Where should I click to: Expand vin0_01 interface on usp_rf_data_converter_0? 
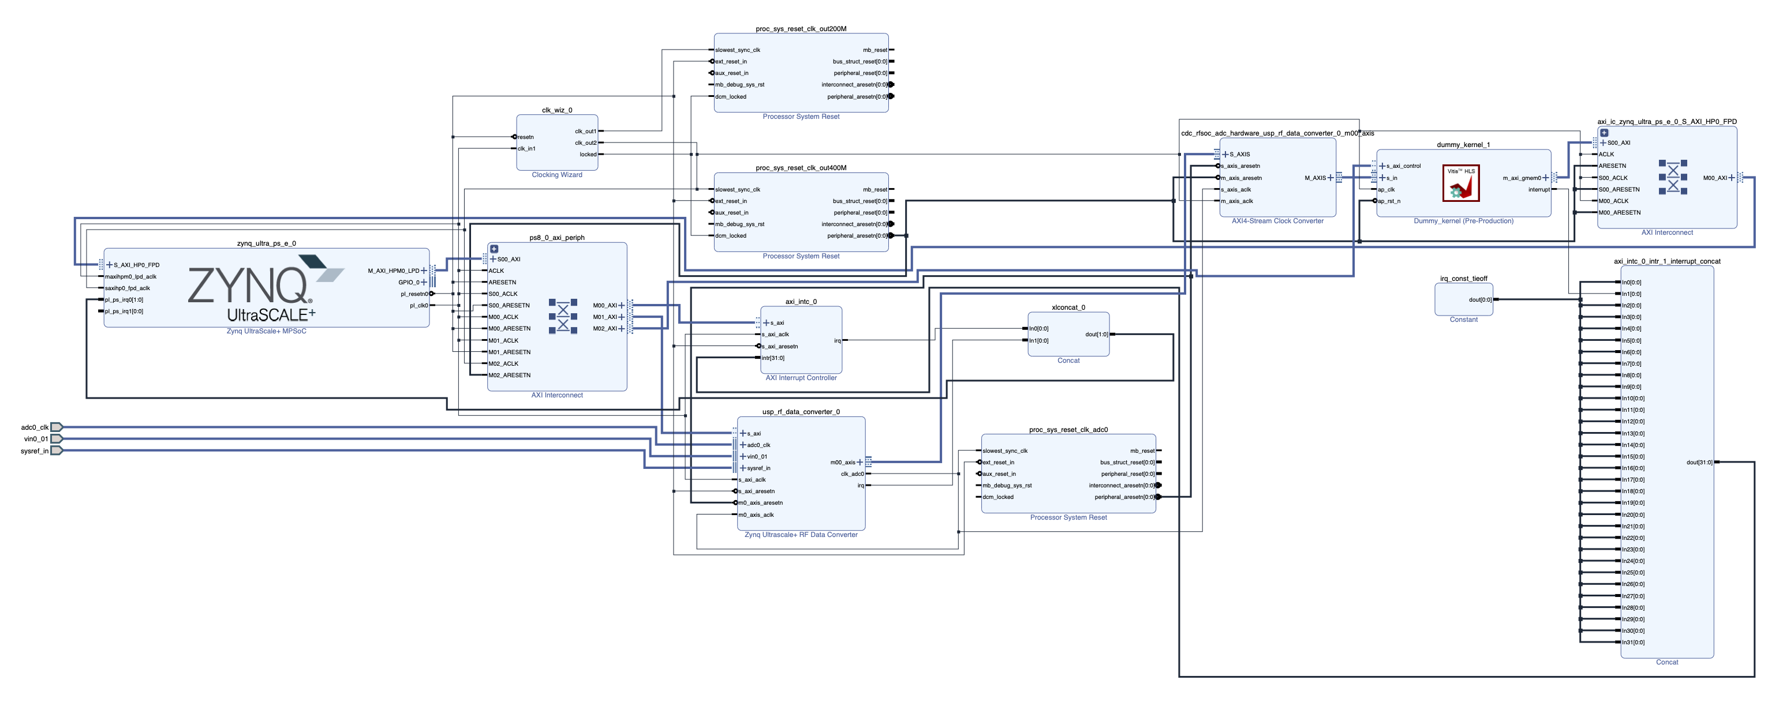coord(742,456)
